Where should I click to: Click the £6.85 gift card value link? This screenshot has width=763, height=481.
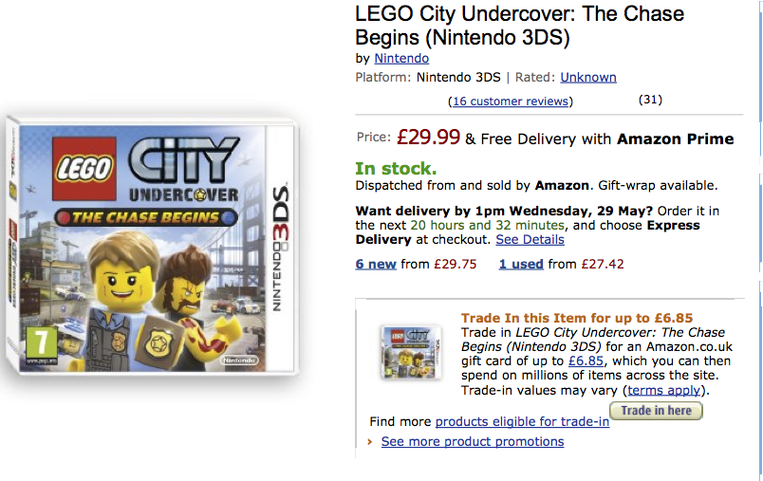coord(584,361)
